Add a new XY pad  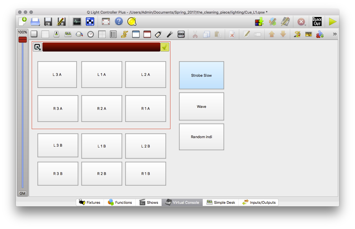click(102, 34)
